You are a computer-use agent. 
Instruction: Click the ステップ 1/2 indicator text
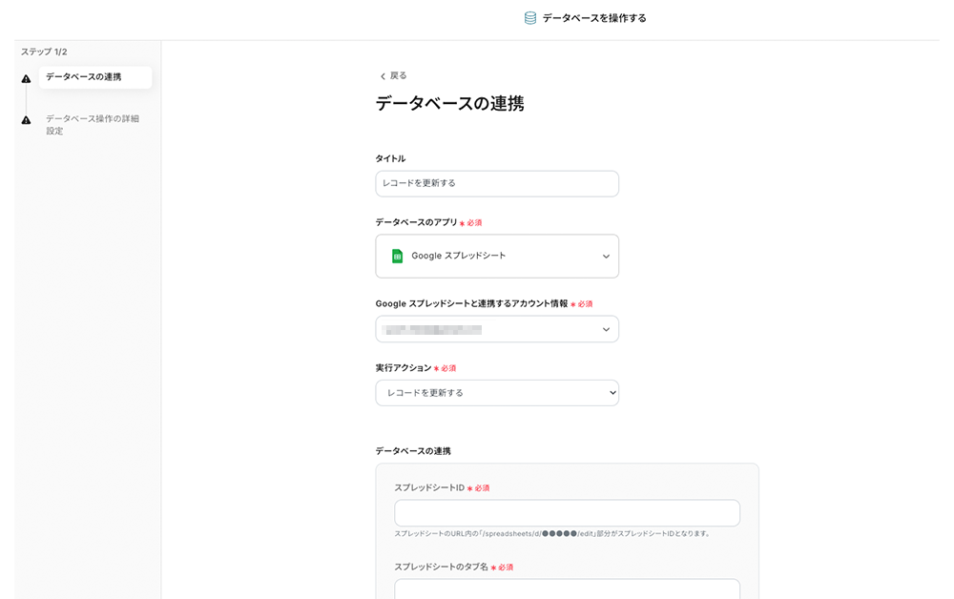pos(44,52)
